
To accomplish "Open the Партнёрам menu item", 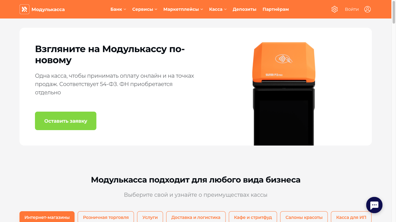I will pos(276,9).
